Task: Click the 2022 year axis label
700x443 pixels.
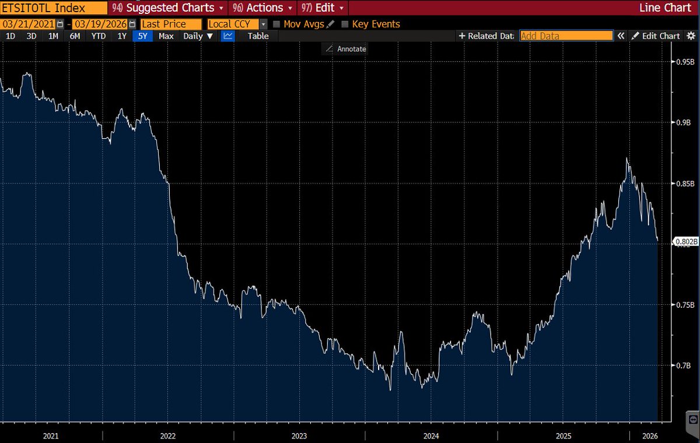Action: pos(168,435)
